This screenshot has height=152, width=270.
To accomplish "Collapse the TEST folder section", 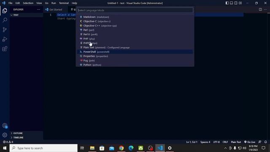I will [x=26, y=15].
